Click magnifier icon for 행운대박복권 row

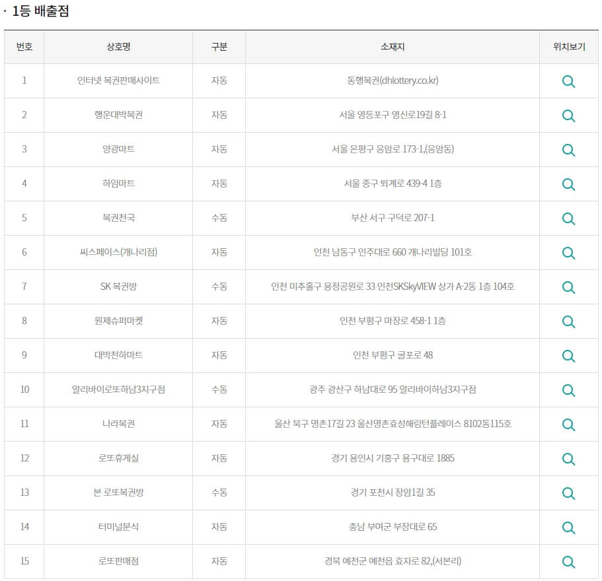click(x=568, y=116)
